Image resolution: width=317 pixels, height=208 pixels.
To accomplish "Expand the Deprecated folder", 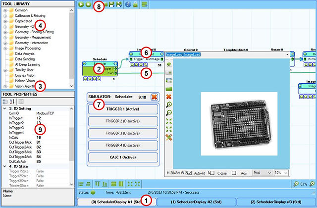I will [5, 21].
